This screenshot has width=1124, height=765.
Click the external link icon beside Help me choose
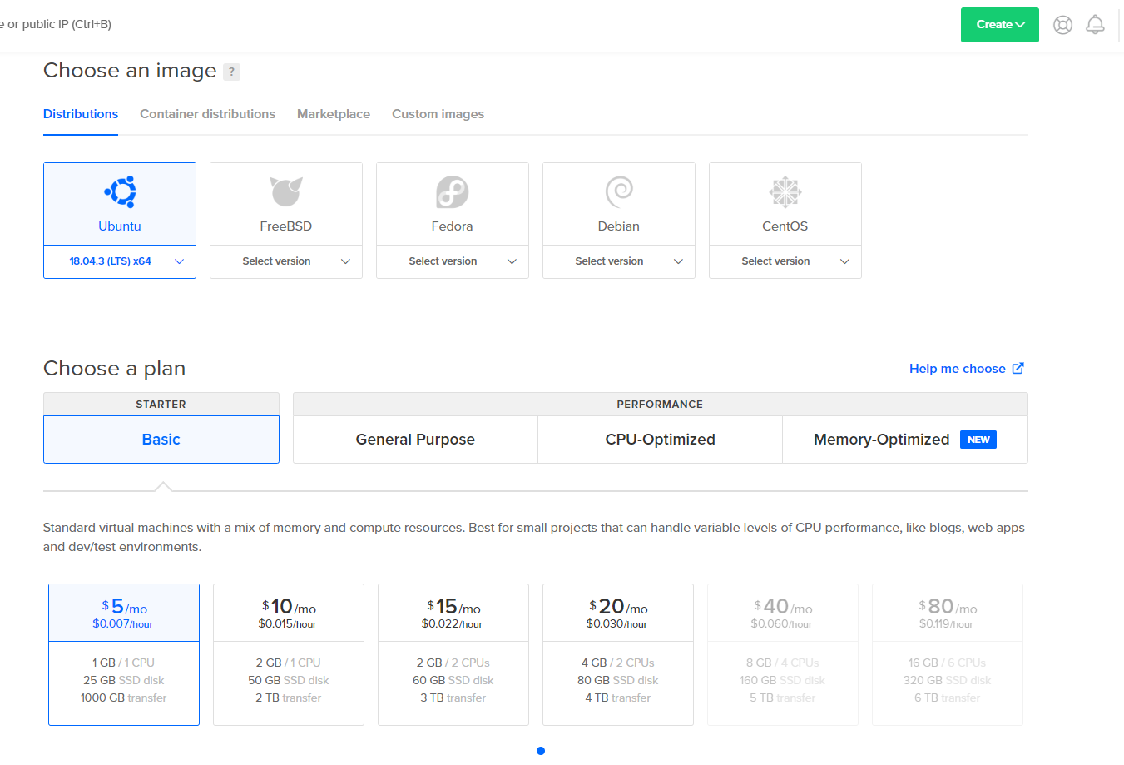[1018, 368]
